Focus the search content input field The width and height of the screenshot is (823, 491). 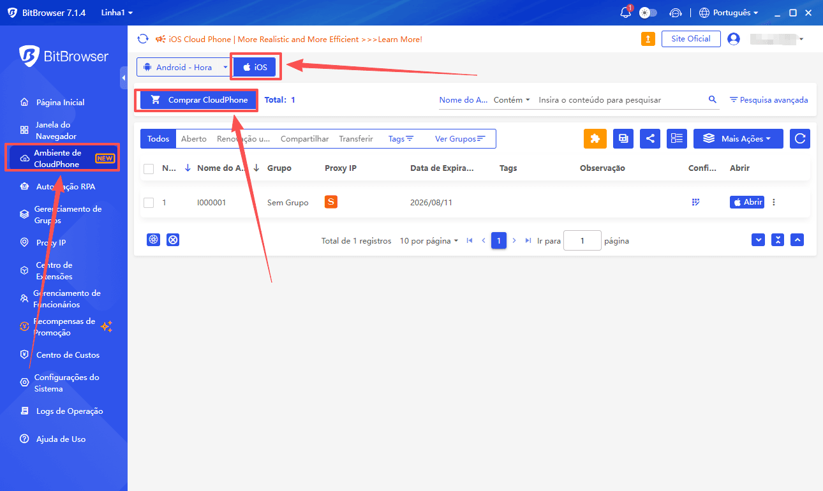click(619, 100)
